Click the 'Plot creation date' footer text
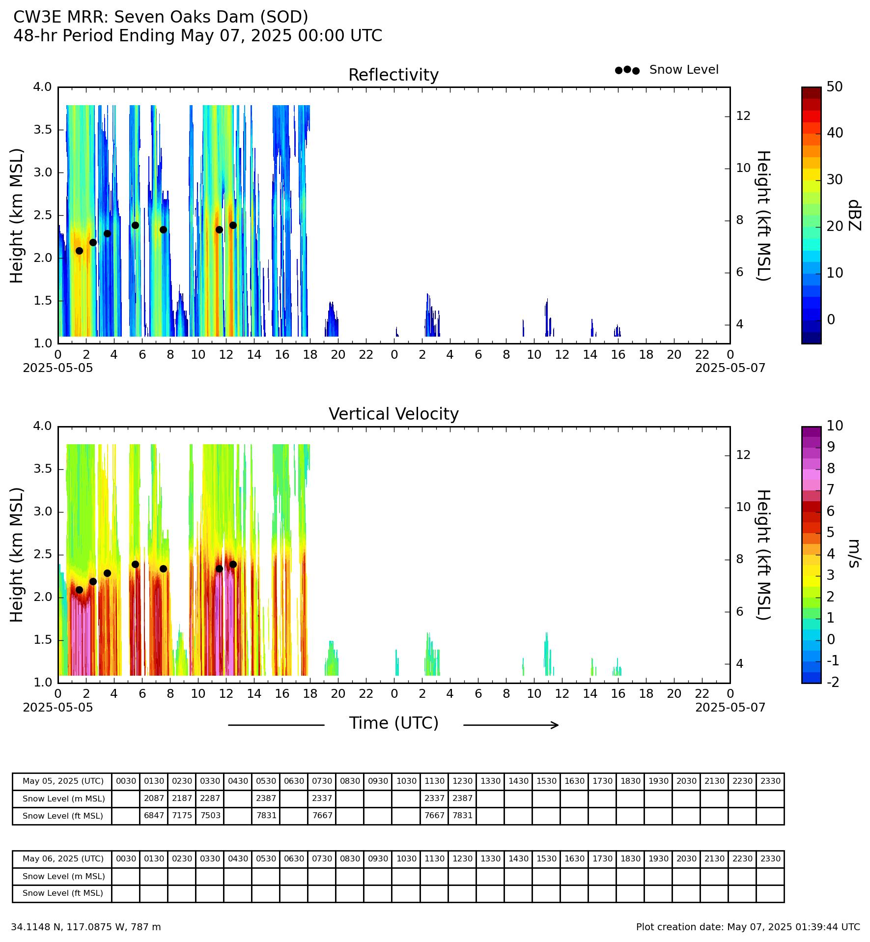 pyautogui.click(x=748, y=927)
